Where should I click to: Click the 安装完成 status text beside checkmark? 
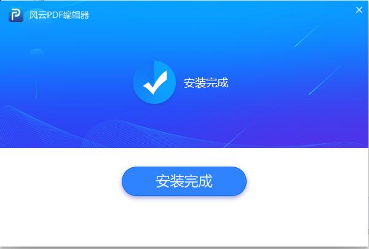pyautogui.click(x=206, y=83)
